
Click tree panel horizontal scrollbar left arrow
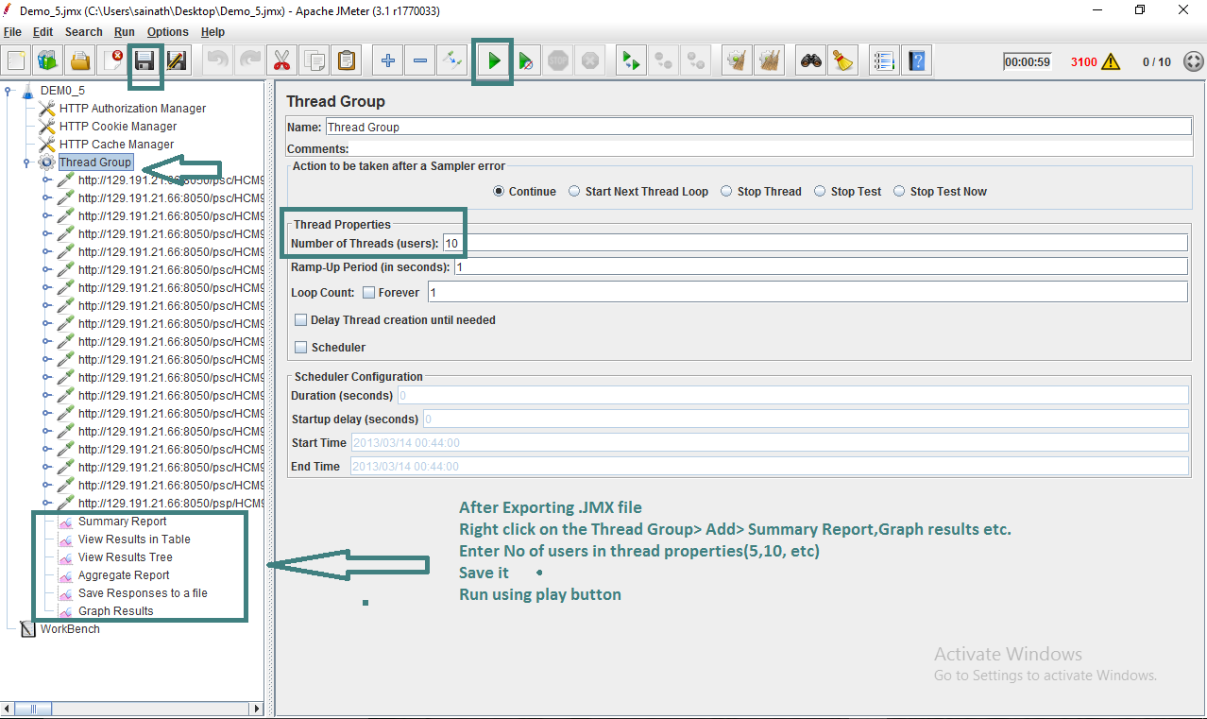pyautogui.click(x=8, y=709)
